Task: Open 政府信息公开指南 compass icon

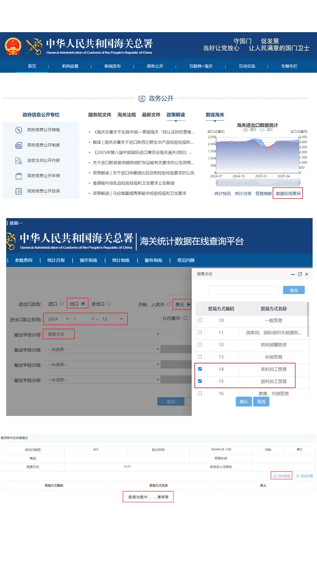Action: pyautogui.click(x=18, y=130)
